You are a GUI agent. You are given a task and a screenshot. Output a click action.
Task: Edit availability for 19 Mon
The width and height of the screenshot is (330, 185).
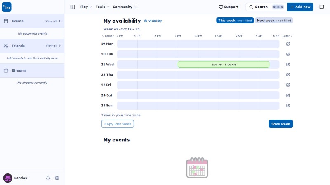(288, 44)
